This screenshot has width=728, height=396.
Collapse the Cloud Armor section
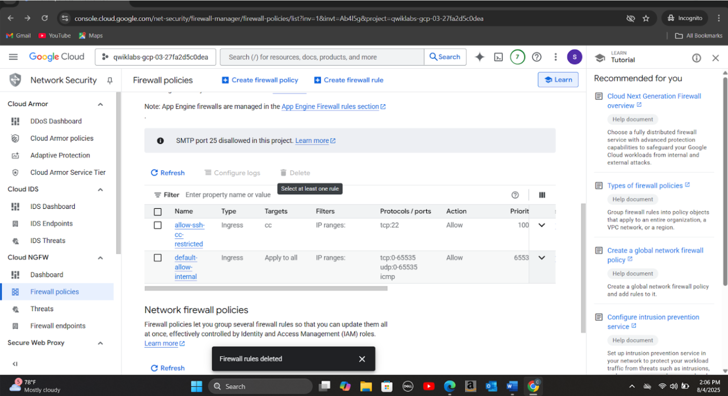100,104
